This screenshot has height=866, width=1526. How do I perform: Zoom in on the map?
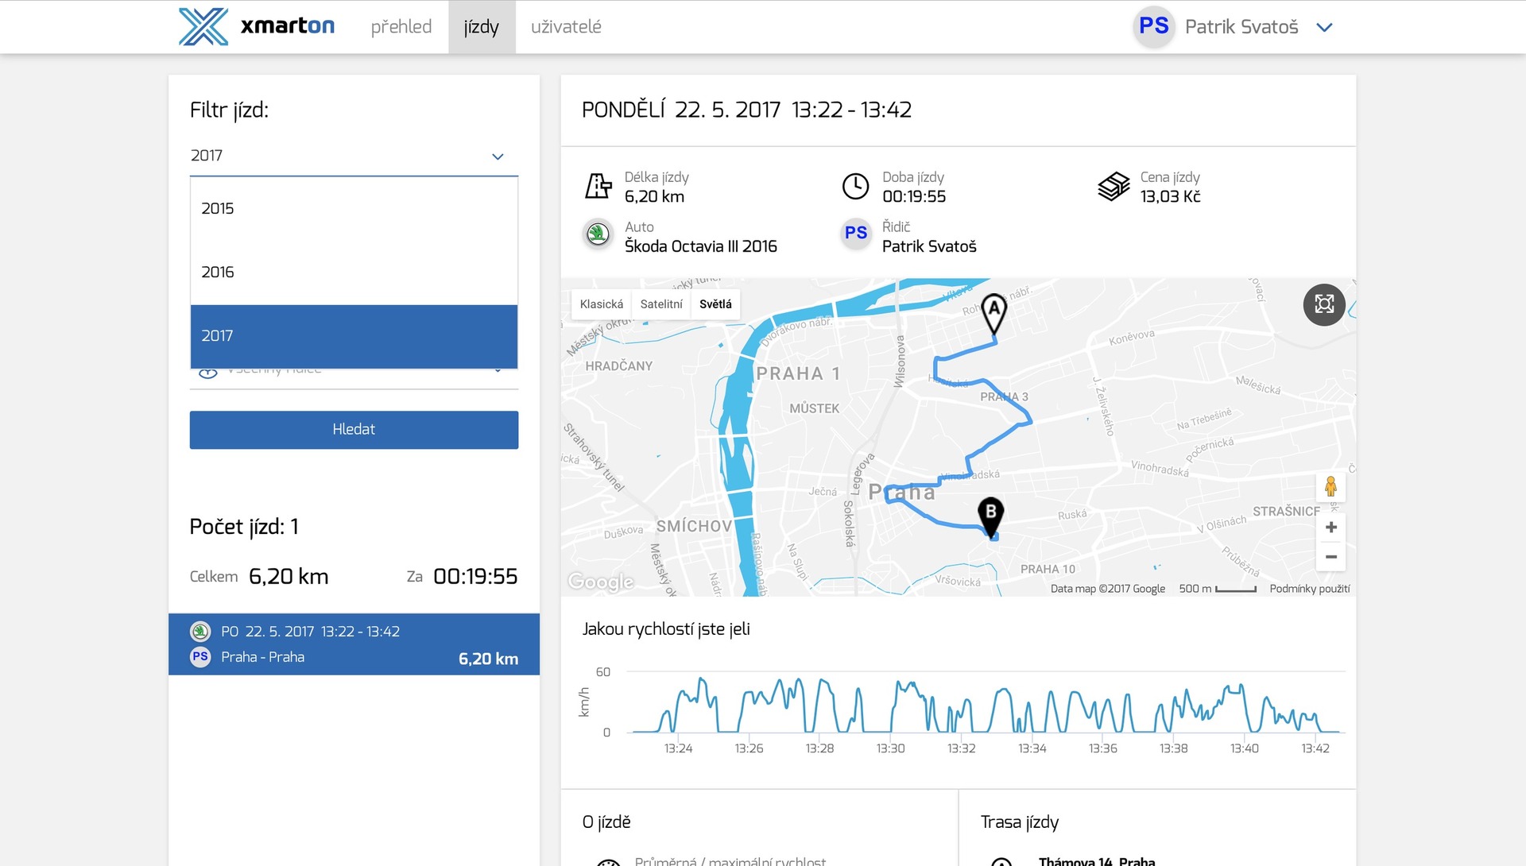tap(1330, 528)
